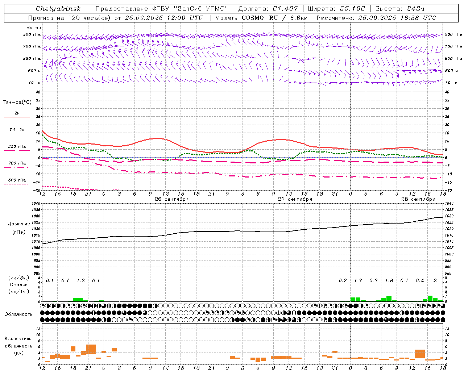Click the precipitation total 1.8
The width and height of the screenshot is (464, 371).
click(389, 281)
